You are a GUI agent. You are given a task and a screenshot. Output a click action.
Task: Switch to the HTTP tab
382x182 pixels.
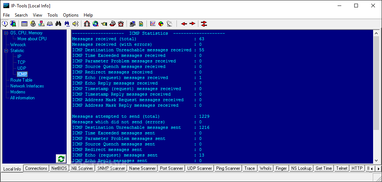[x=357, y=168]
